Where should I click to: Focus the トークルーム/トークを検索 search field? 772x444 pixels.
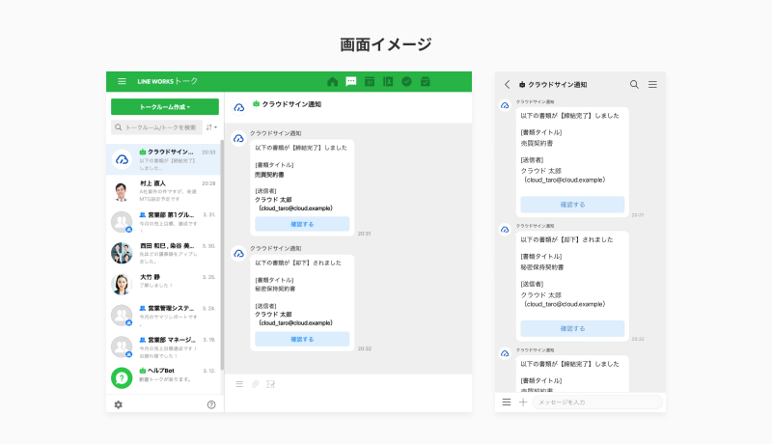[x=156, y=127]
